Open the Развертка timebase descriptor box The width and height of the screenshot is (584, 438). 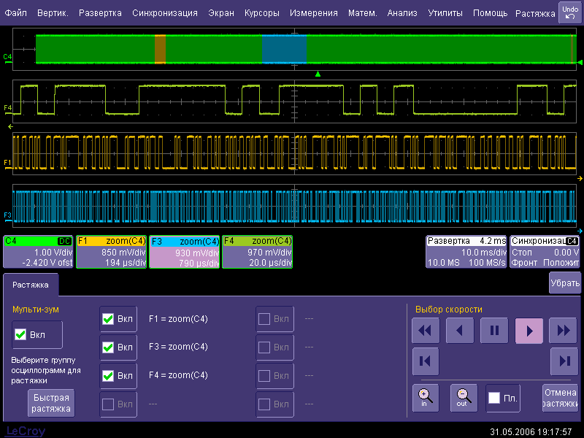(466, 251)
